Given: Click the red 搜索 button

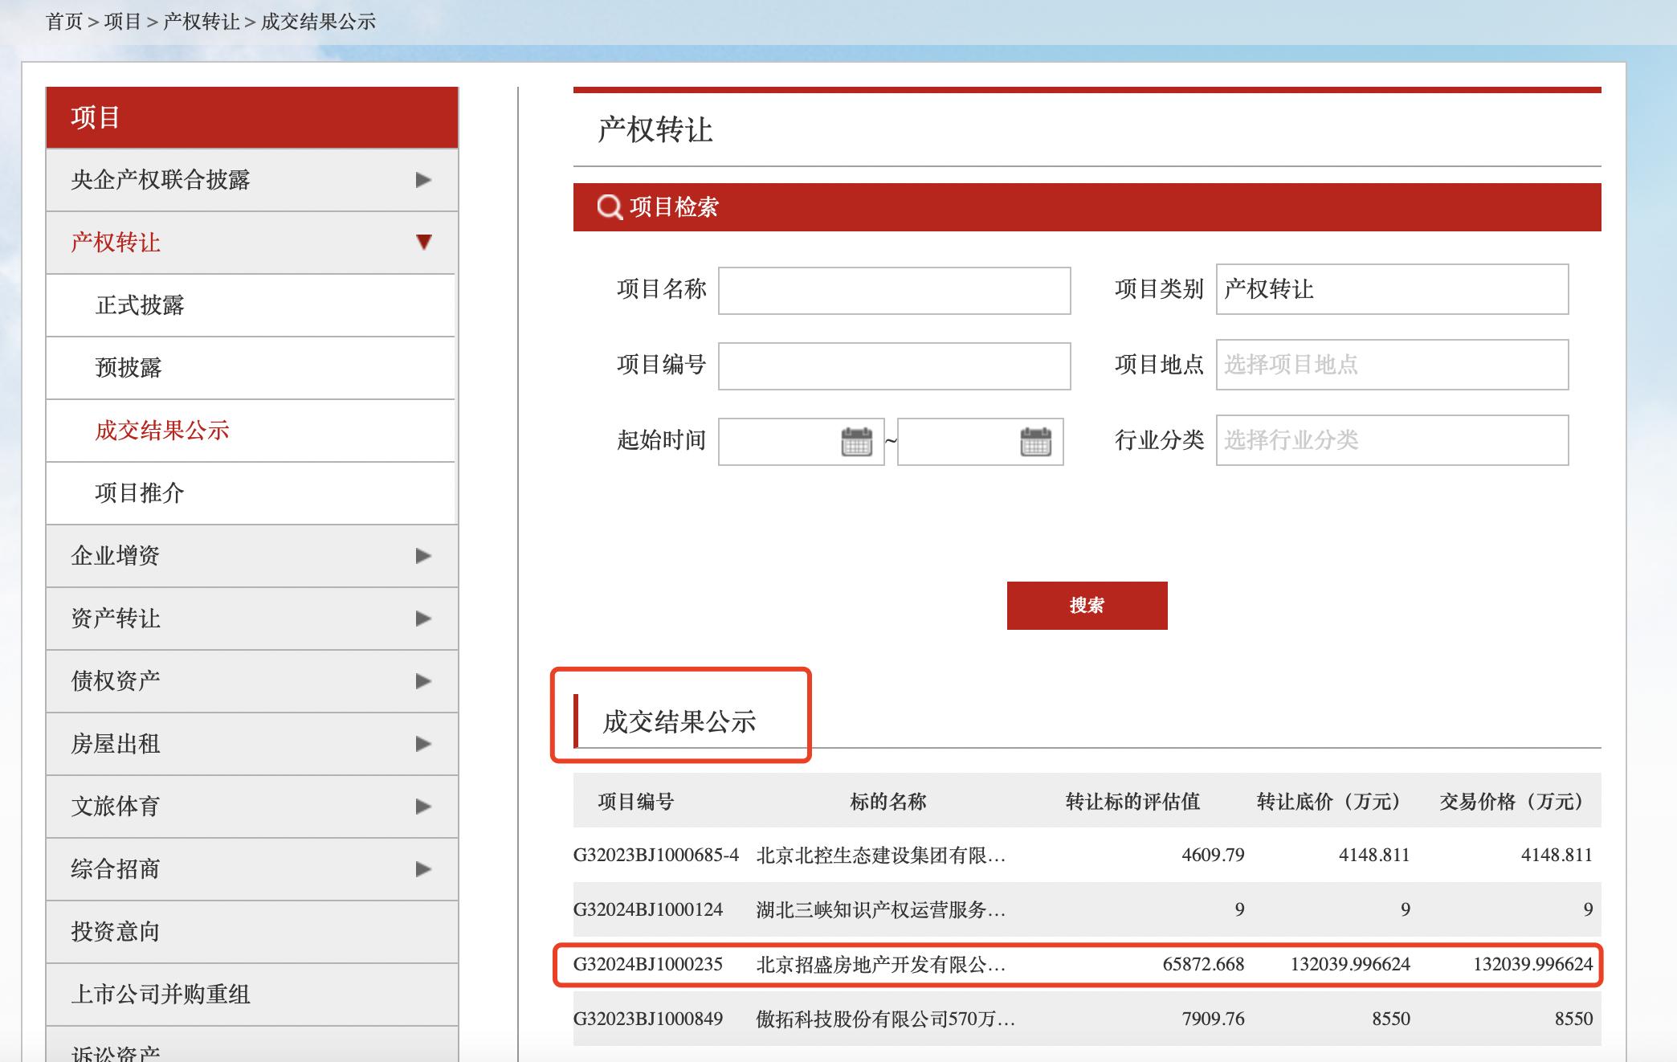Looking at the screenshot, I should [1086, 606].
